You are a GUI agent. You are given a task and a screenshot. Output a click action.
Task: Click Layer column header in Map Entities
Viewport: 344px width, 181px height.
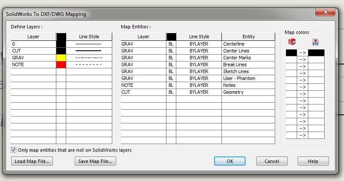(x=144, y=37)
